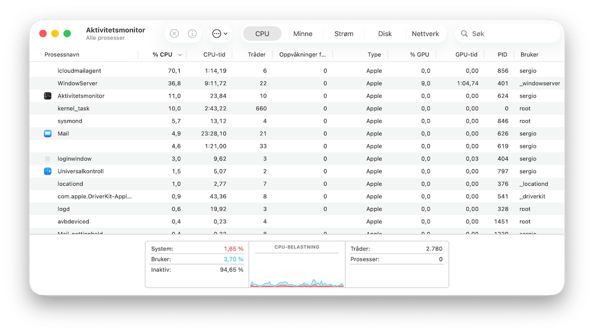Screen dimensions: 594x334
Task: Focus the Søk search field
Action: click(508, 34)
